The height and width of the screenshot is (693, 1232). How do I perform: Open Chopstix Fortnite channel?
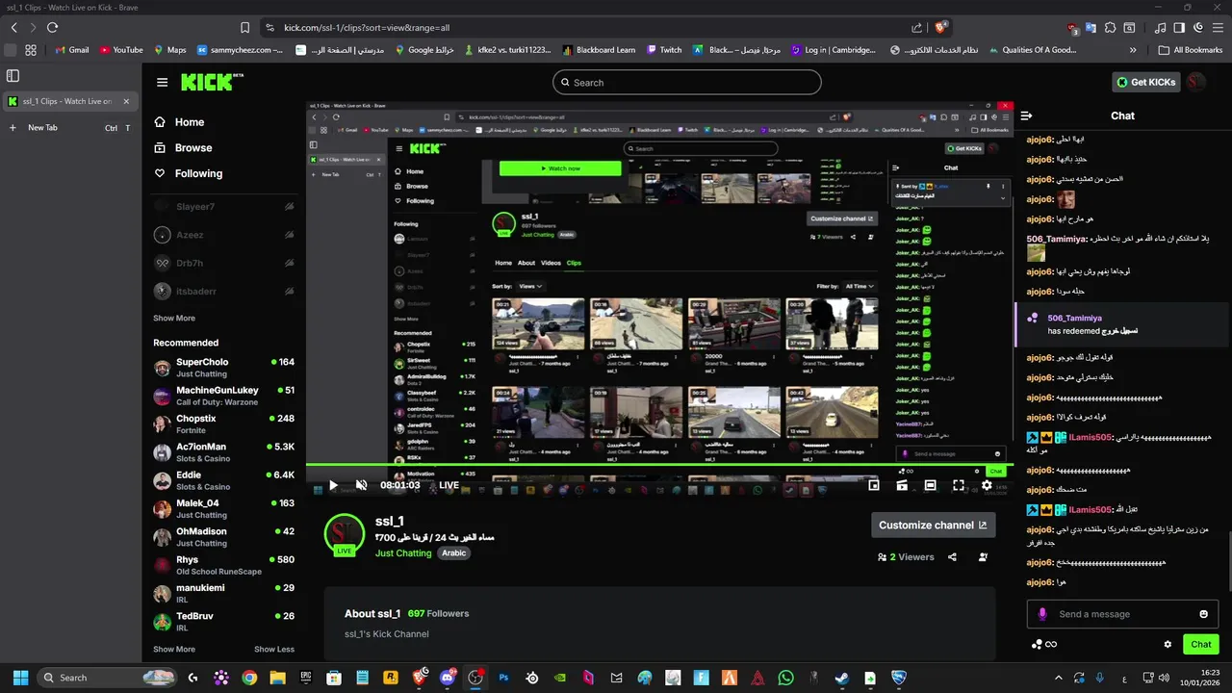click(x=223, y=424)
